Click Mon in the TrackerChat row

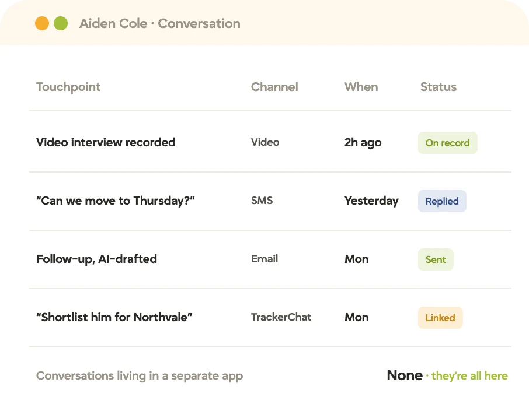coord(357,317)
